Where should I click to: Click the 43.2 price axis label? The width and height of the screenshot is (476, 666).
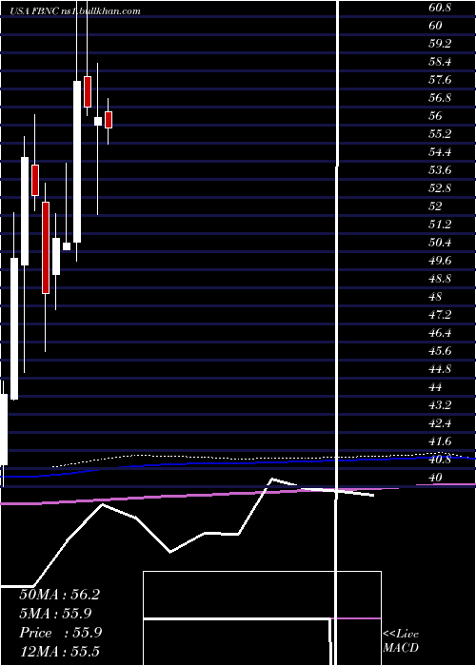(440, 404)
